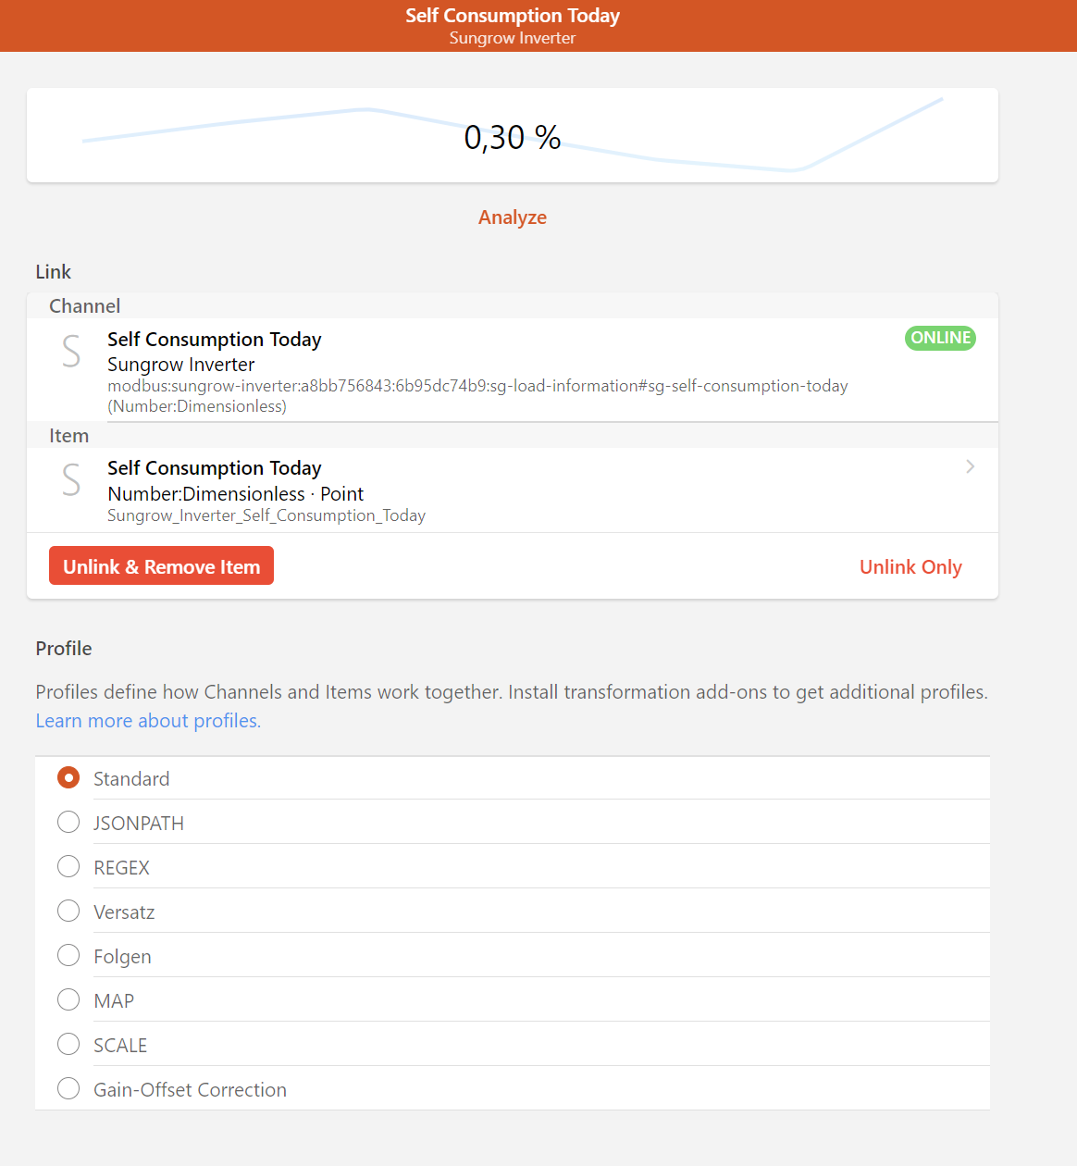The height and width of the screenshot is (1166, 1077).
Task: Open Learn more about profiles link
Action: pos(148,721)
